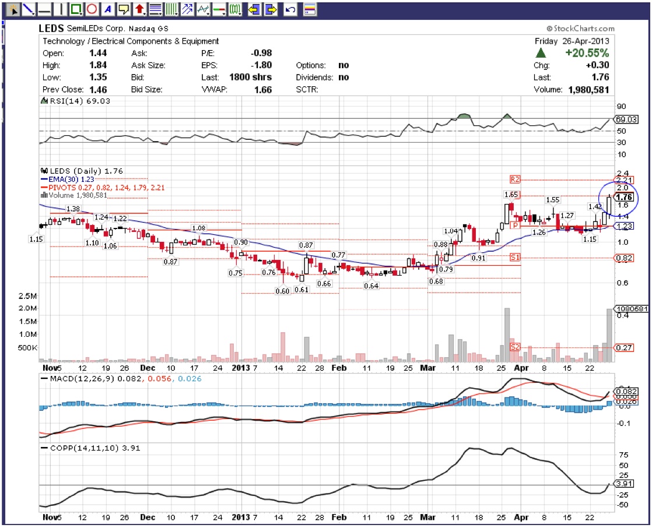Click the small icon before RSI(14)

[44, 101]
